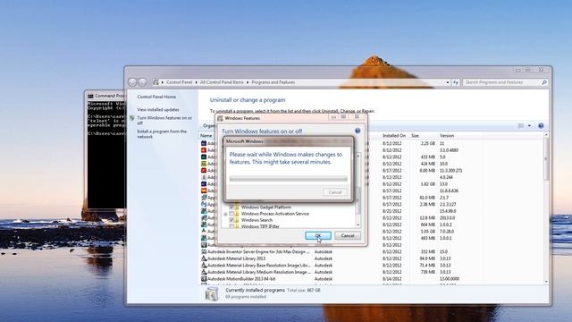Click the Windows Gadget Platform folder icon
This screenshot has height=322, width=572.
coord(237,207)
